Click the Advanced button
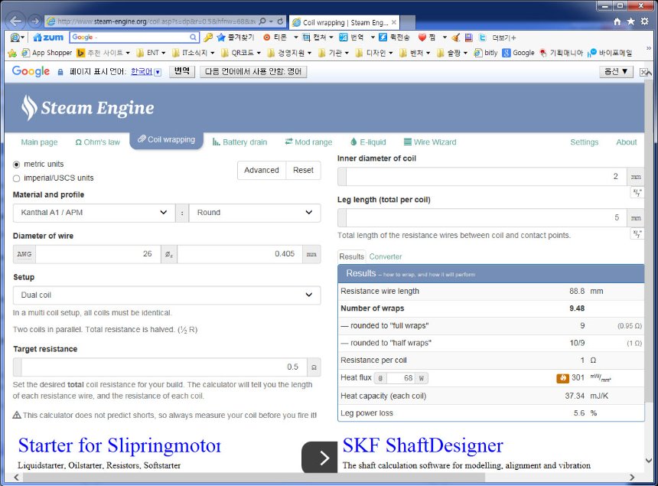Image resolution: width=658 pixels, height=486 pixels. [x=262, y=170]
